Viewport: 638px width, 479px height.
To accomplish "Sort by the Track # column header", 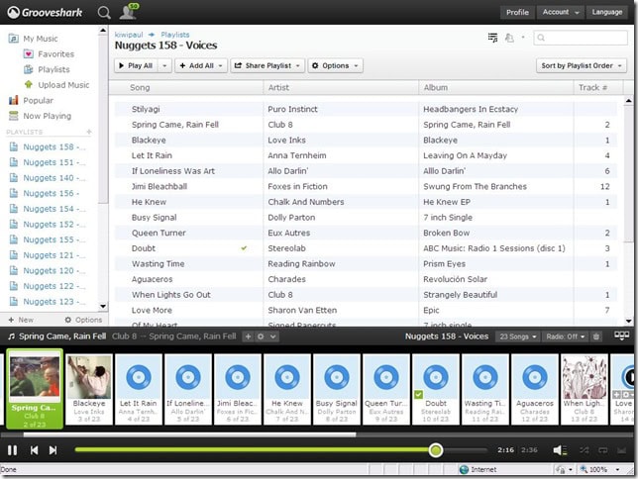I will point(592,87).
